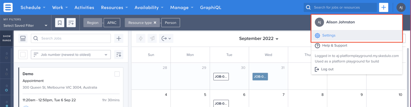Image resolution: width=411 pixels, height=107 pixels.
Task: Open the Schedule menu
Action: pos(33,7)
